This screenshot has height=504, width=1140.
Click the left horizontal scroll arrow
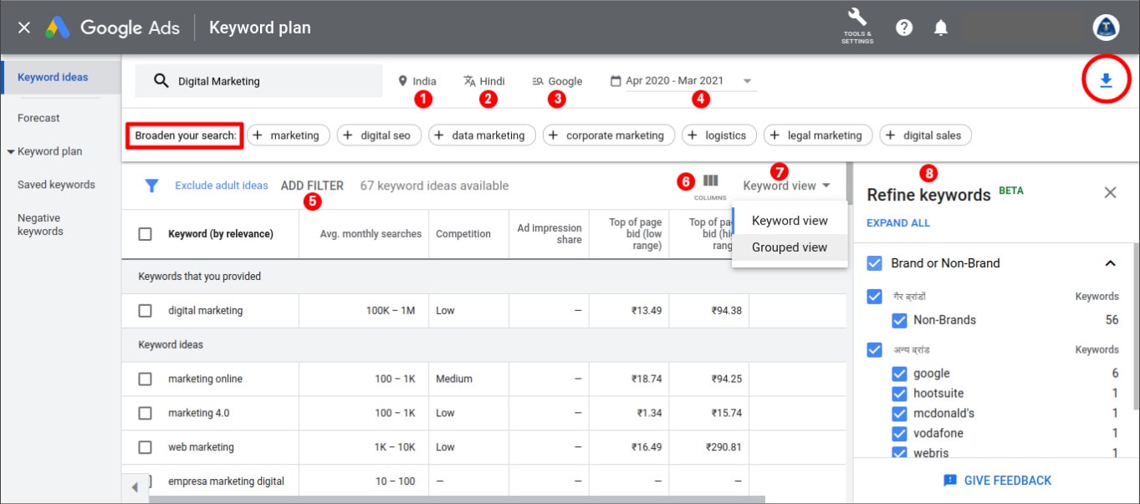click(135, 487)
